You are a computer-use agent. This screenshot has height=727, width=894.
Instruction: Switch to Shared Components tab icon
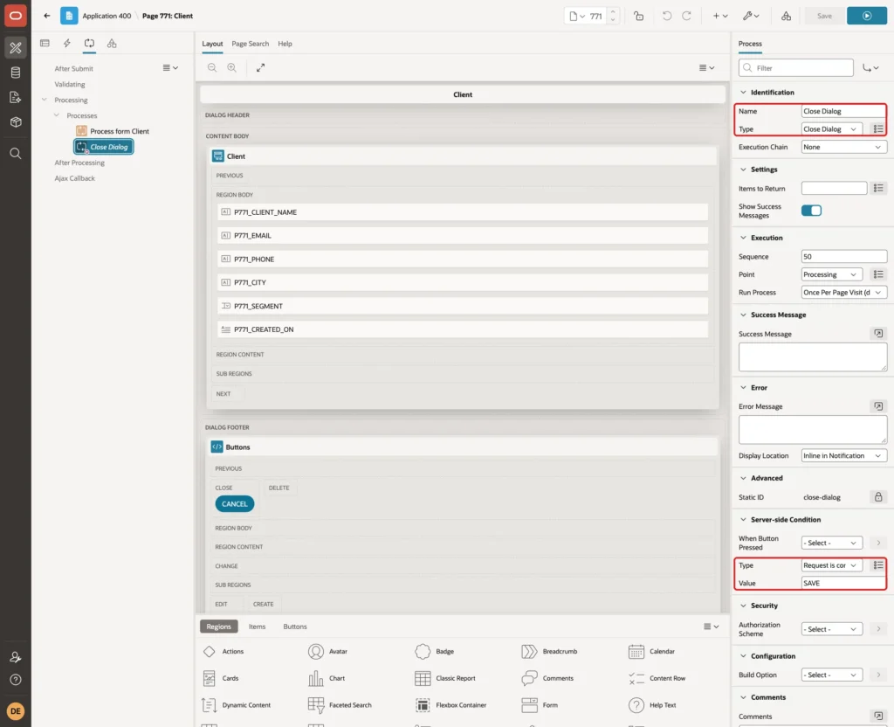click(x=112, y=44)
